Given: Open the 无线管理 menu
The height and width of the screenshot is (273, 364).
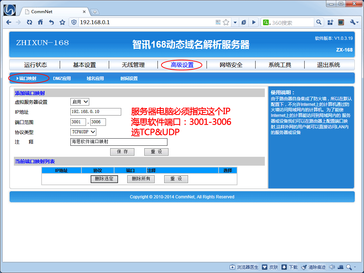Looking at the screenshot, I should (x=133, y=65).
